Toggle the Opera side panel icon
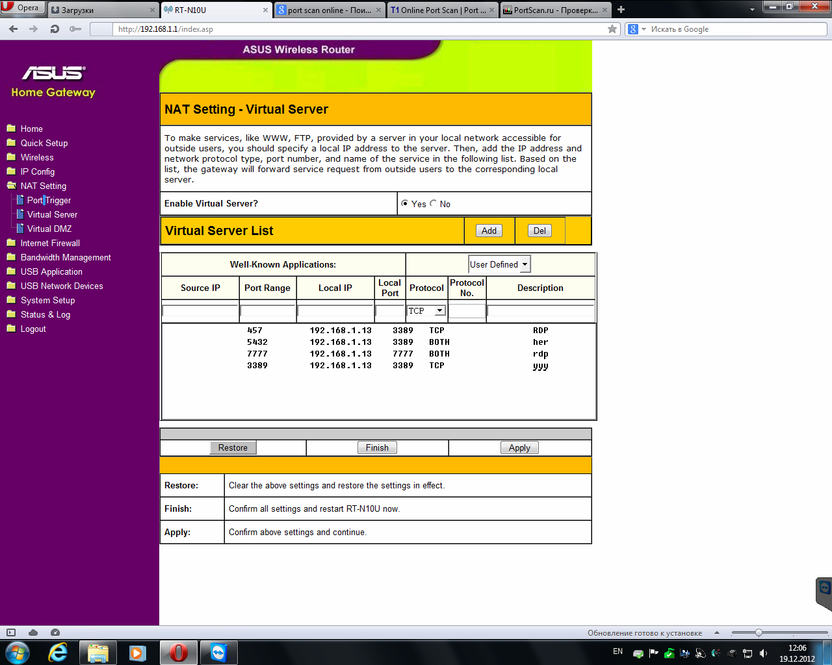This screenshot has height=665, width=832. pos(11,633)
